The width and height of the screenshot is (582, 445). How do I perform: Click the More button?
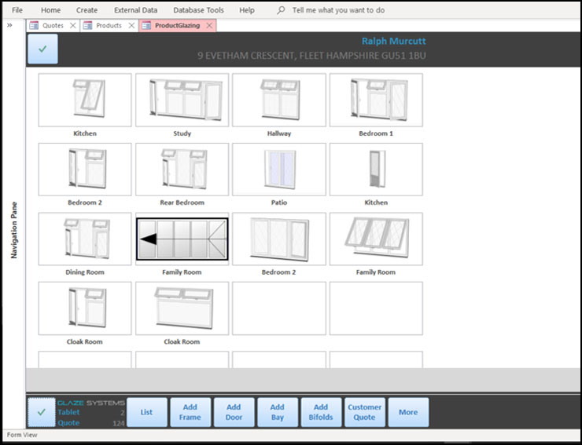pyautogui.click(x=408, y=412)
